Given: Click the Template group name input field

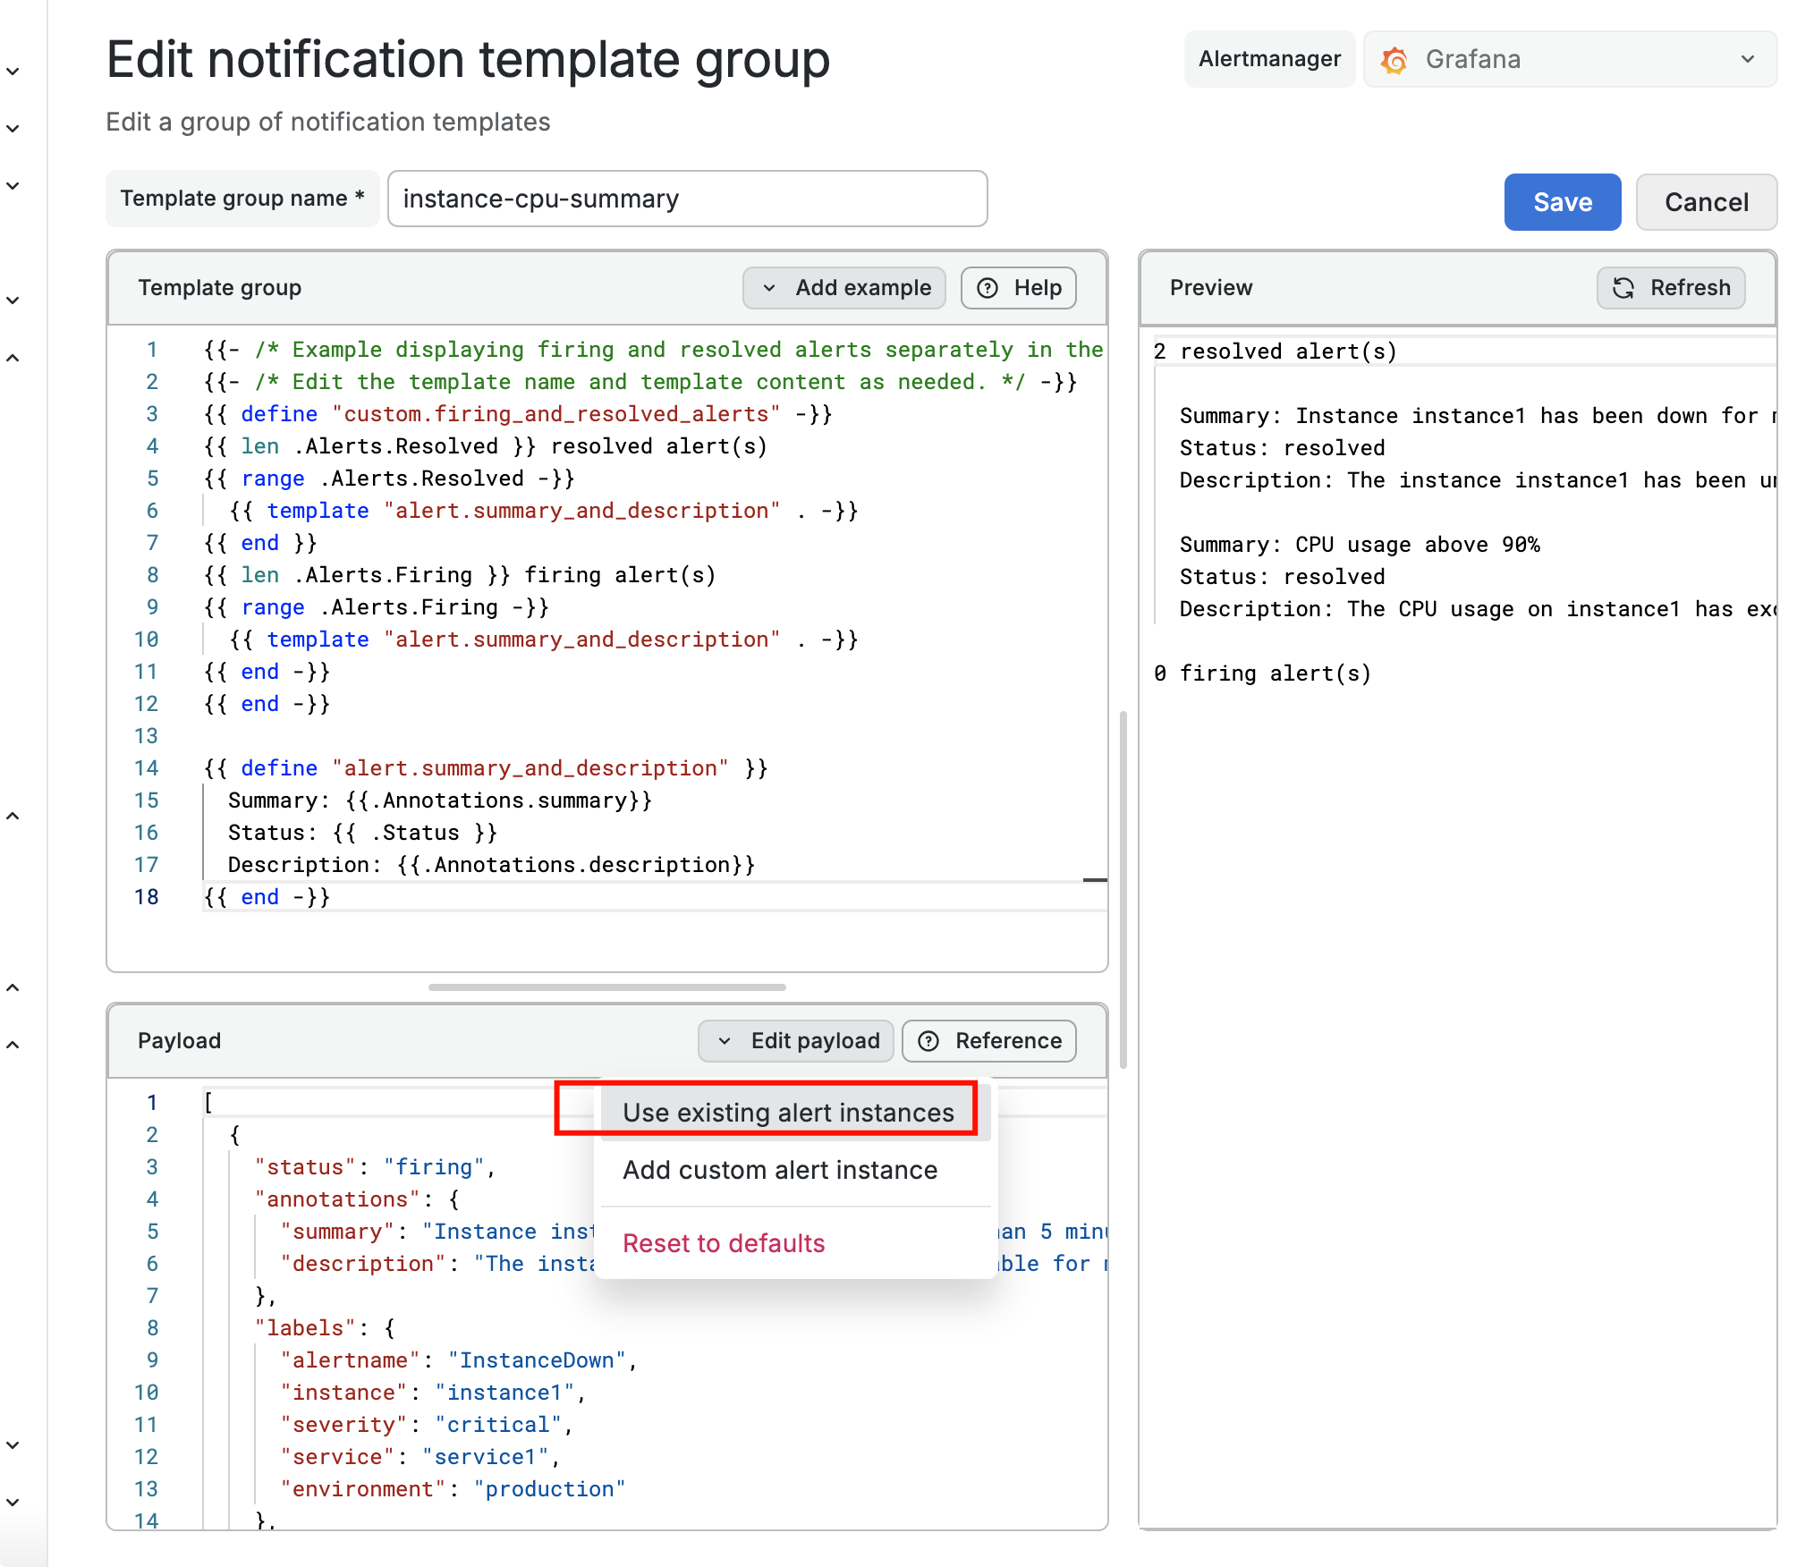Looking at the screenshot, I should [x=687, y=199].
